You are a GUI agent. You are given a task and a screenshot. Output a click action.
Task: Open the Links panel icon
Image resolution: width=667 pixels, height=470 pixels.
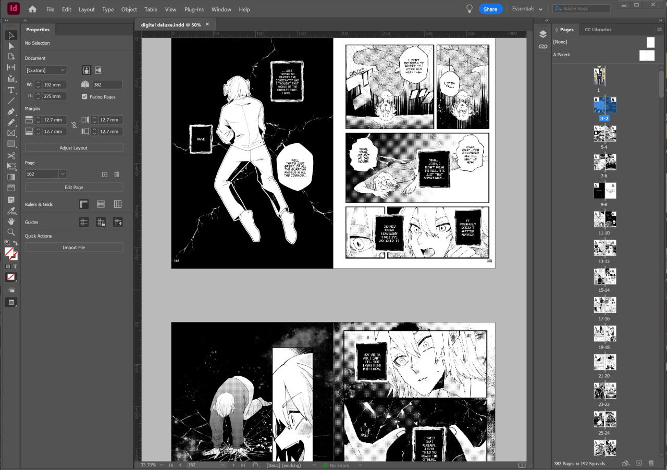pyautogui.click(x=543, y=46)
